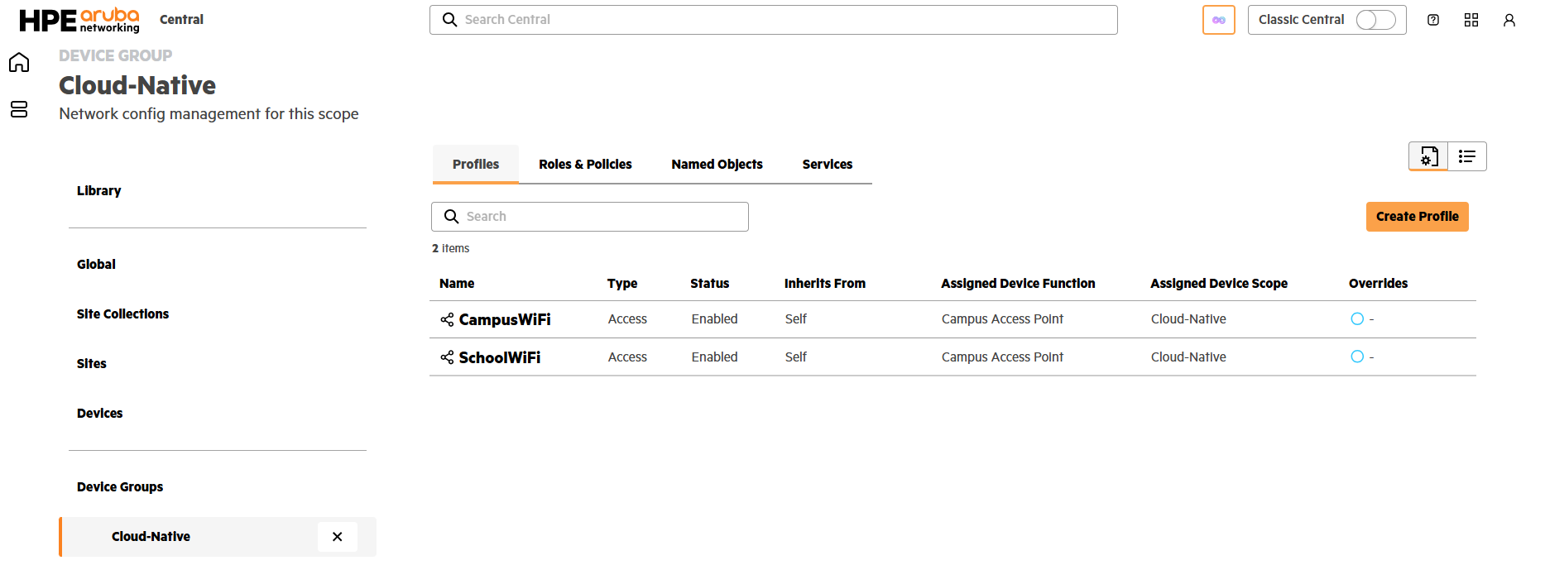
Task: Click the Create Profile button
Action: [x=1417, y=217]
